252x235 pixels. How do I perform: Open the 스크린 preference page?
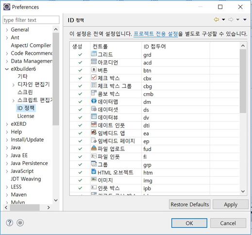pos(25,92)
